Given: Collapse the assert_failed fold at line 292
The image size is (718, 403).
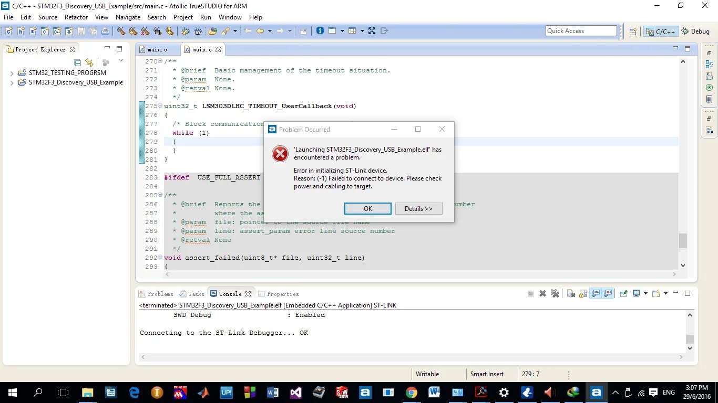Looking at the screenshot, I should 160,258.
